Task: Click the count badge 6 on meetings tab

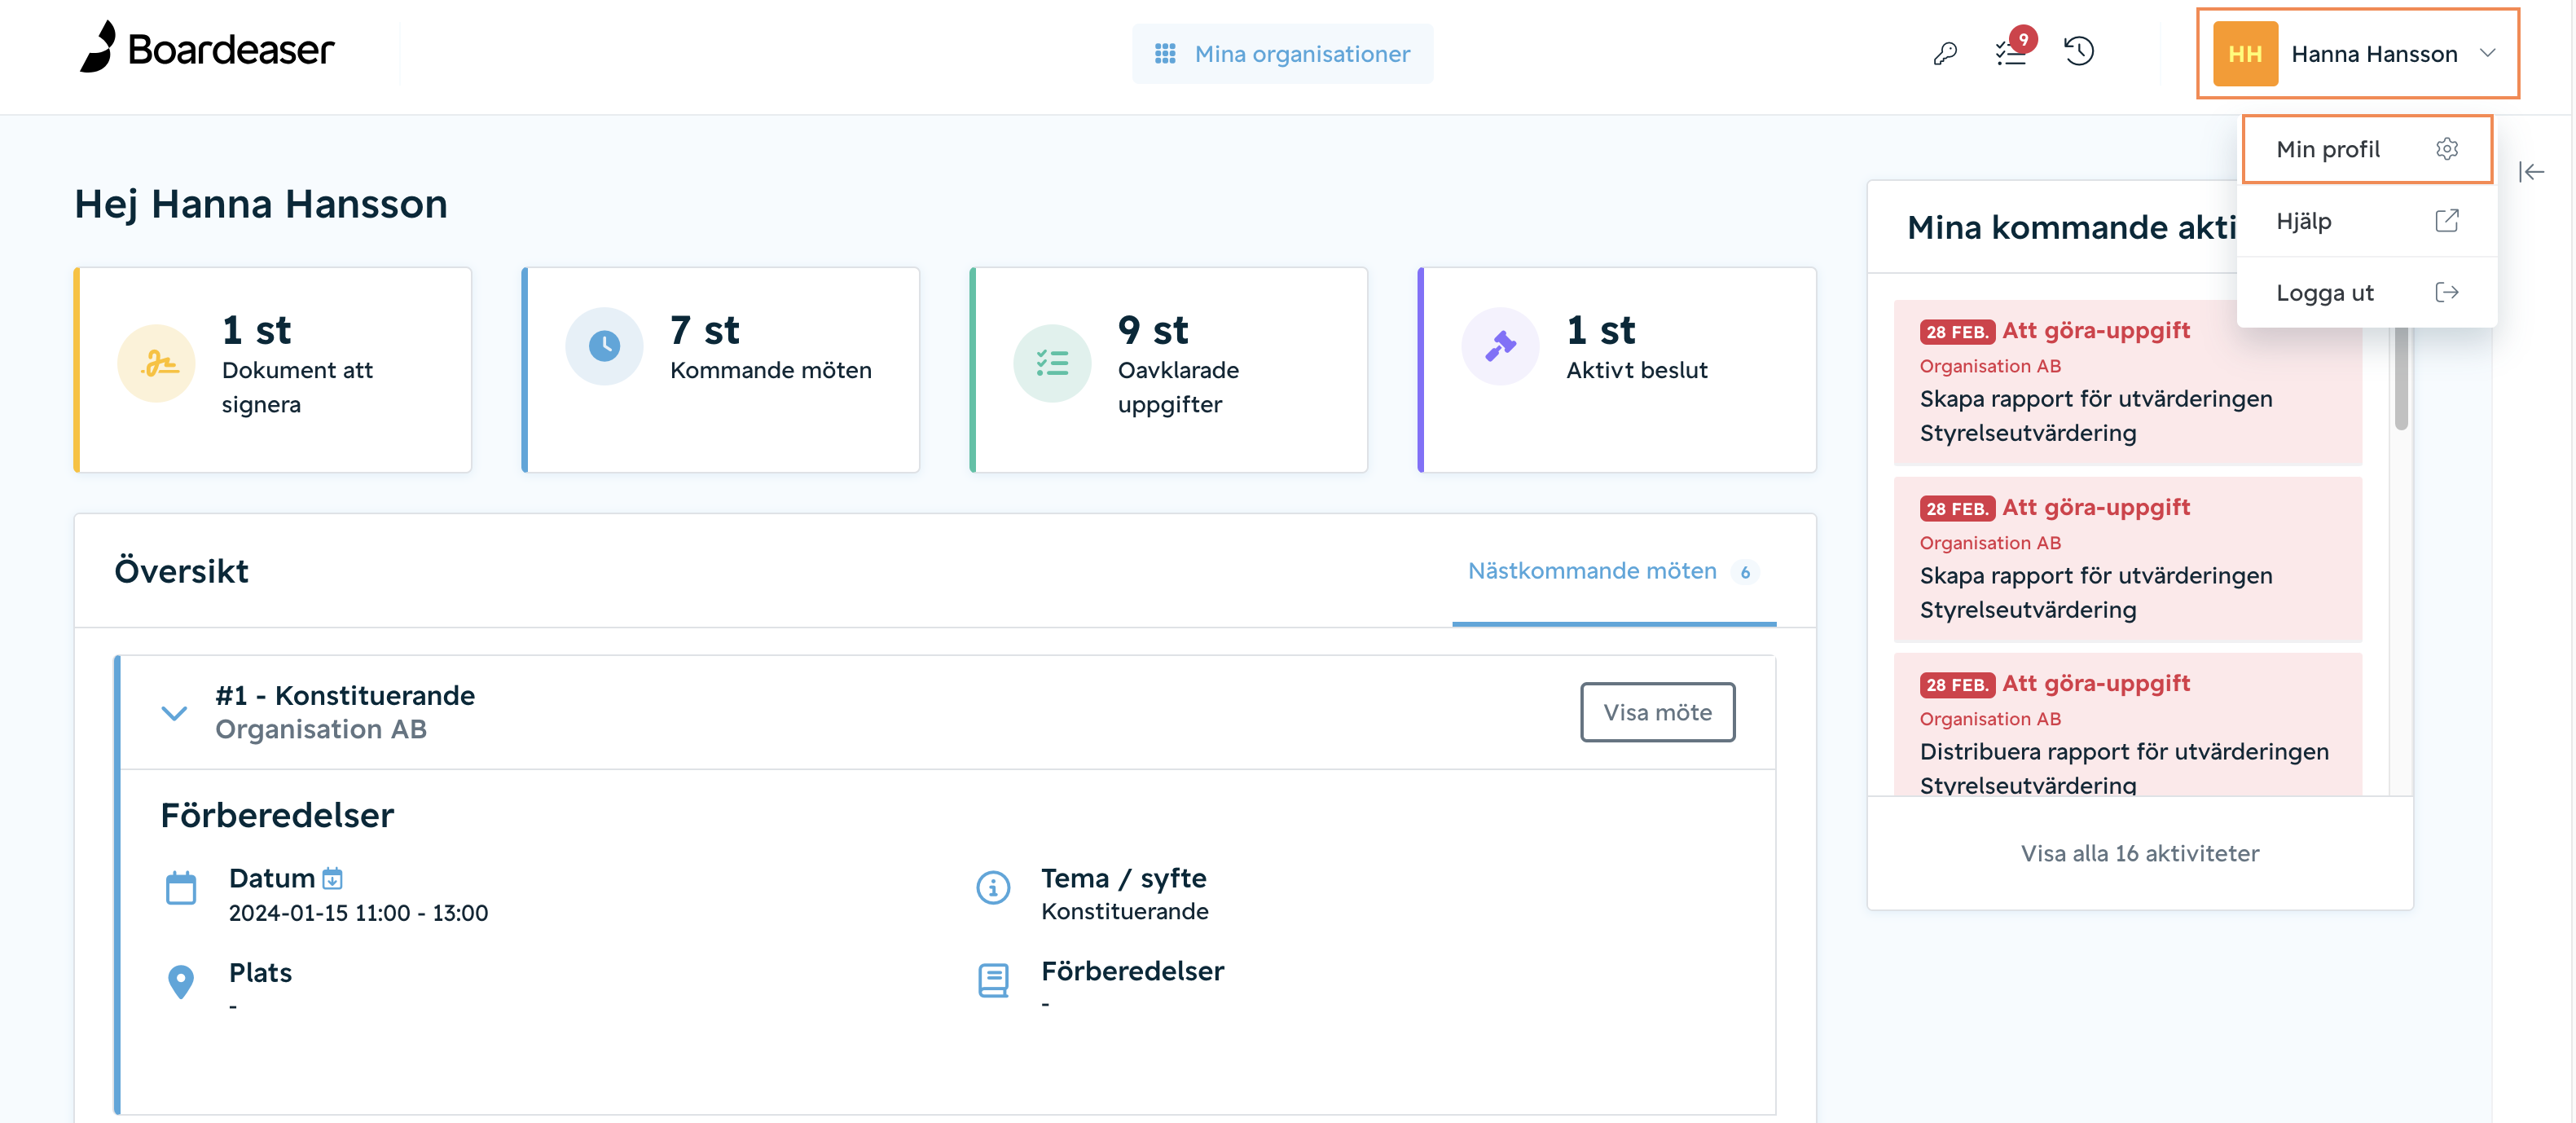Action: point(1745,572)
